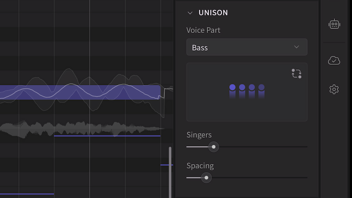
Task: Open settings with the gear icon
Action: (x=334, y=90)
